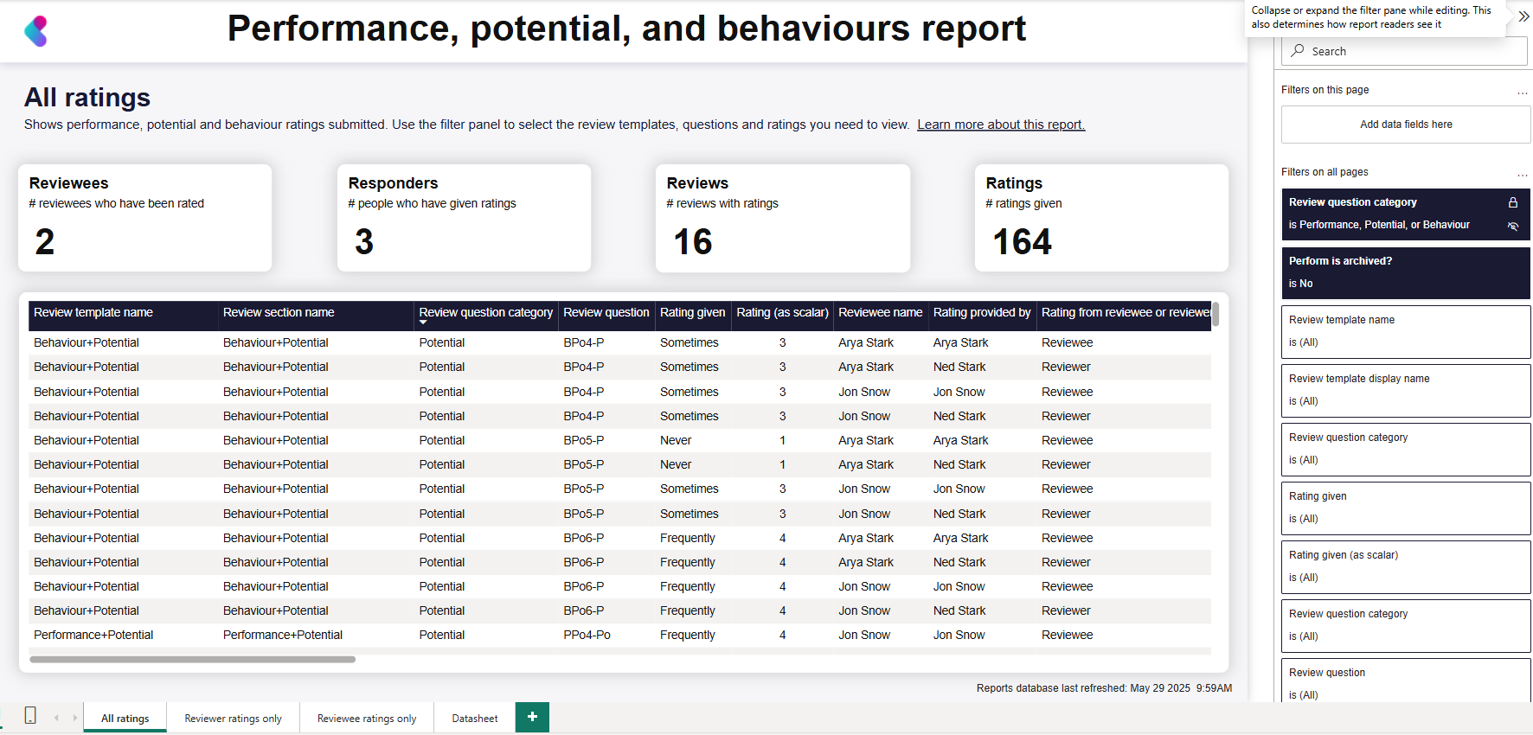Select the Ratings card showing 164
The height and width of the screenshot is (735, 1533).
click(x=1101, y=218)
